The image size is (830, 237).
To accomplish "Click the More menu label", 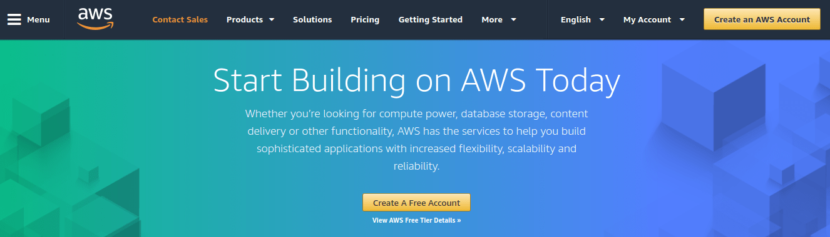I will pyautogui.click(x=492, y=19).
